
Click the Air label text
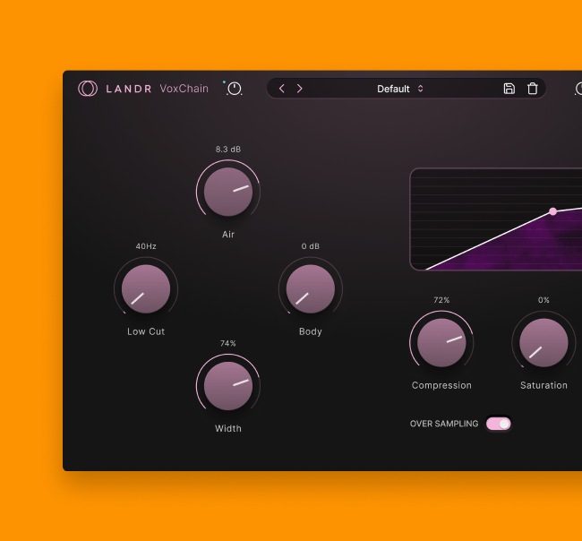coord(228,235)
